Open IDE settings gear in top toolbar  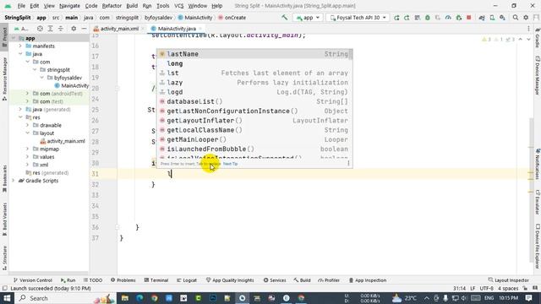point(526,18)
